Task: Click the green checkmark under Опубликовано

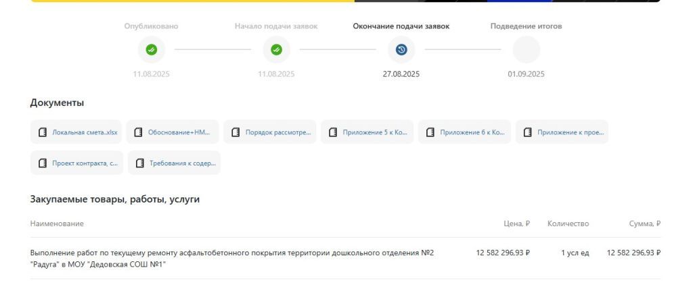Action: click(152, 49)
